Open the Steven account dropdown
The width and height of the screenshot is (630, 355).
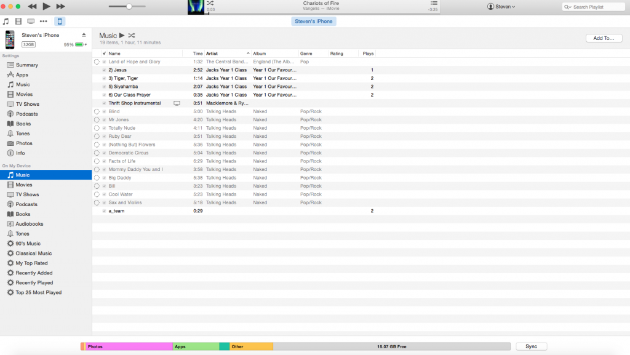tap(501, 6)
